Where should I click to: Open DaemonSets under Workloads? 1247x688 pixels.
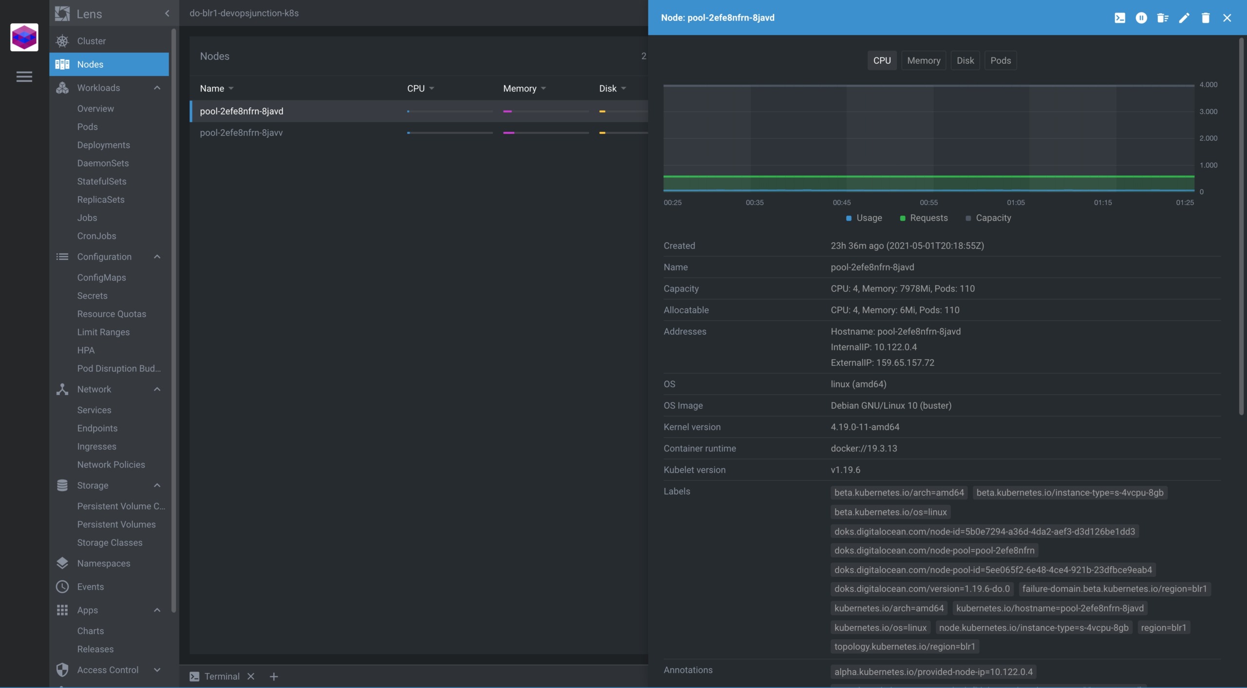coord(103,163)
